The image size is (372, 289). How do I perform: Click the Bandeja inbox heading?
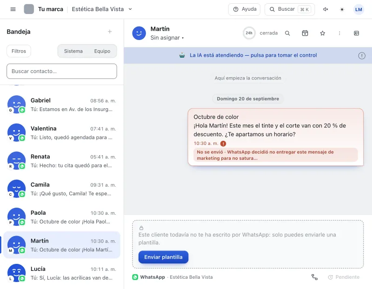click(x=19, y=32)
